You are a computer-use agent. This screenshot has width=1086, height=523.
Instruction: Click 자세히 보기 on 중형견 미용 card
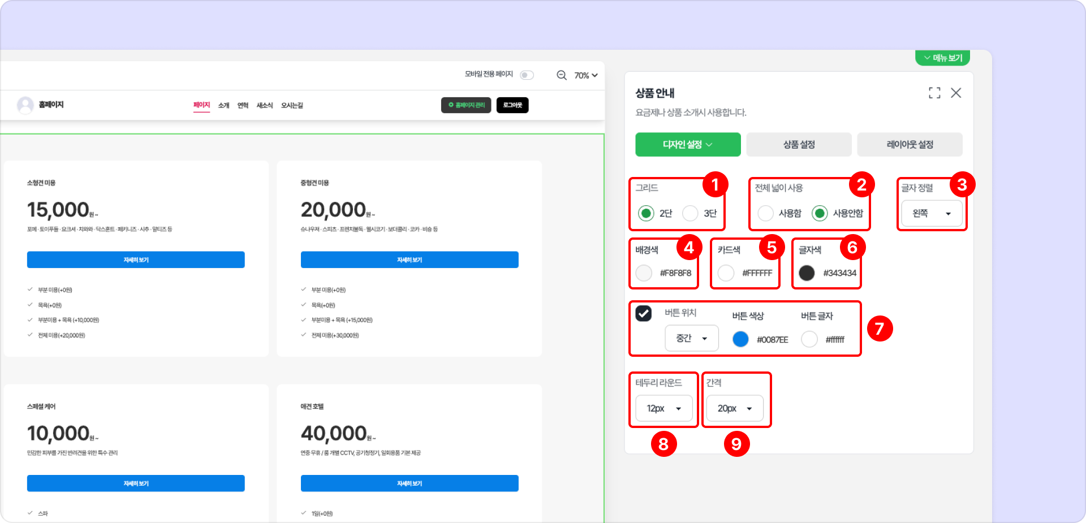(x=410, y=260)
